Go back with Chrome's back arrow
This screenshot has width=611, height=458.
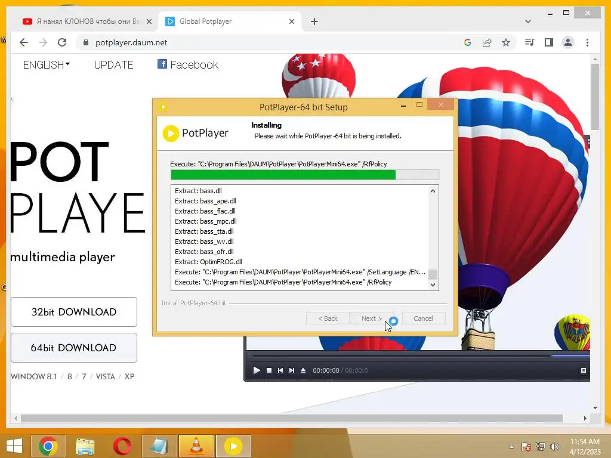coord(24,42)
